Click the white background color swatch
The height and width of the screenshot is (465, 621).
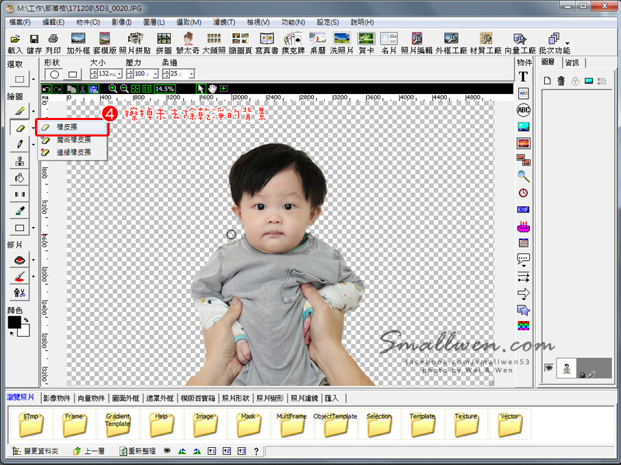(24, 331)
